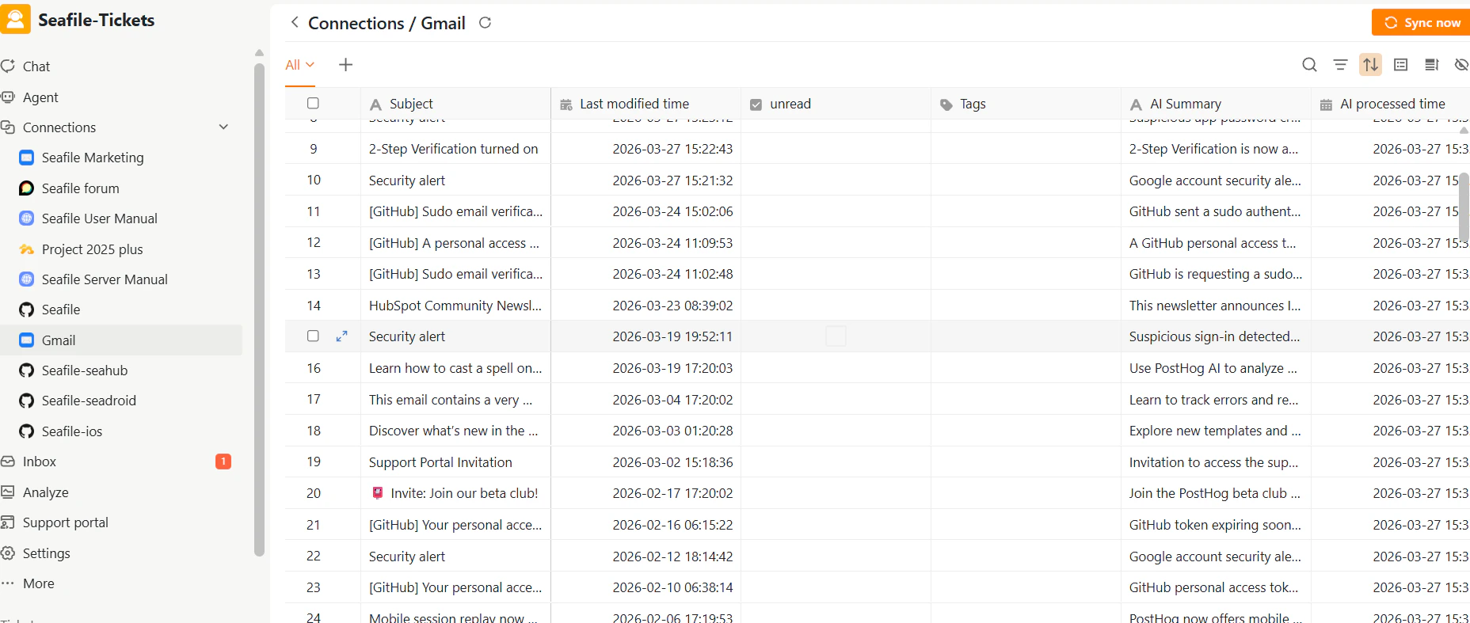
Task: Open the group-by options icon
Action: (1401, 65)
